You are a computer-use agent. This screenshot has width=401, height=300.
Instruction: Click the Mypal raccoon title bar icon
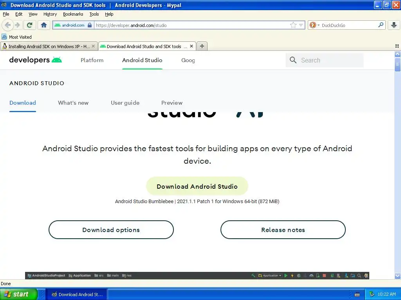click(4, 5)
